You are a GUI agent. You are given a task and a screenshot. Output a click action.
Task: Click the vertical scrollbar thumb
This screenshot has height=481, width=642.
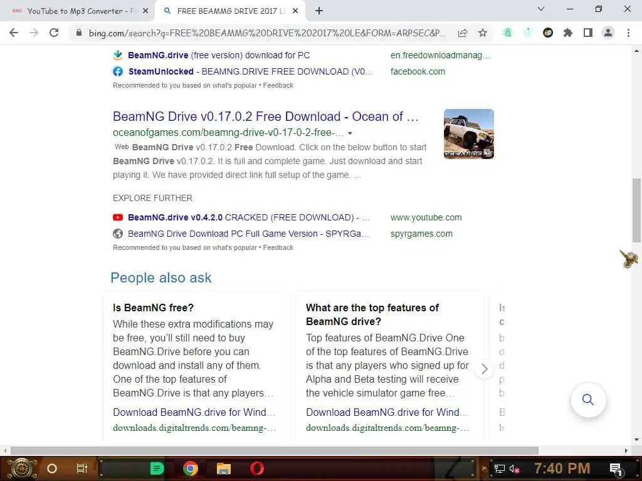(x=636, y=210)
